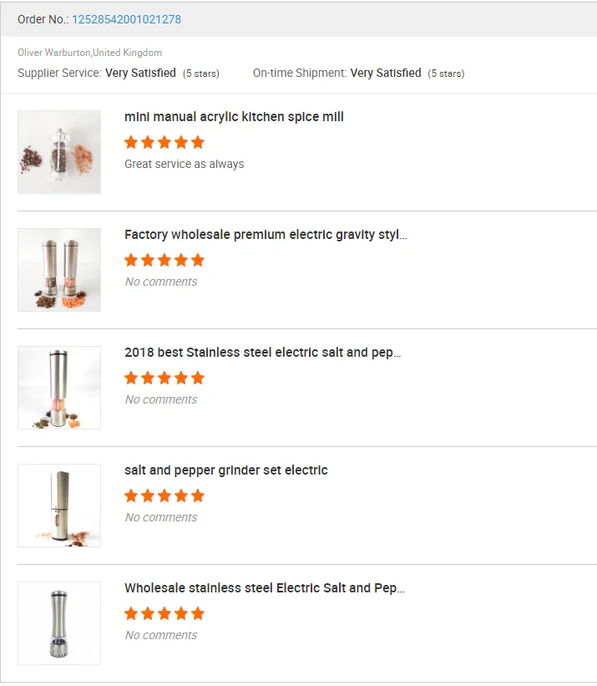Click 'Wholesale stainless steel Electric Salt' title
The height and width of the screenshot is (686, 597).
click(264, 588)
